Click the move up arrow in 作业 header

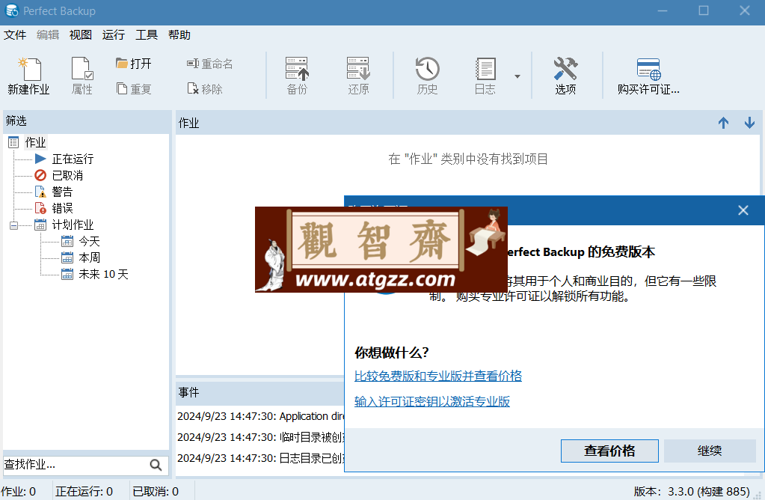[x=724, y=123]
